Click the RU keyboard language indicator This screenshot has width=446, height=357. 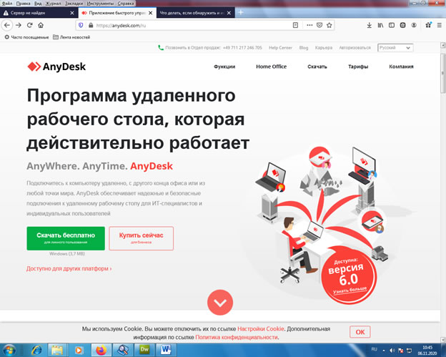tap(374, 349)
